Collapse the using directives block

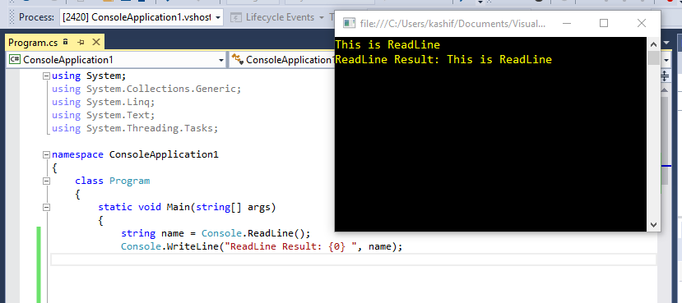click(46, 76)
